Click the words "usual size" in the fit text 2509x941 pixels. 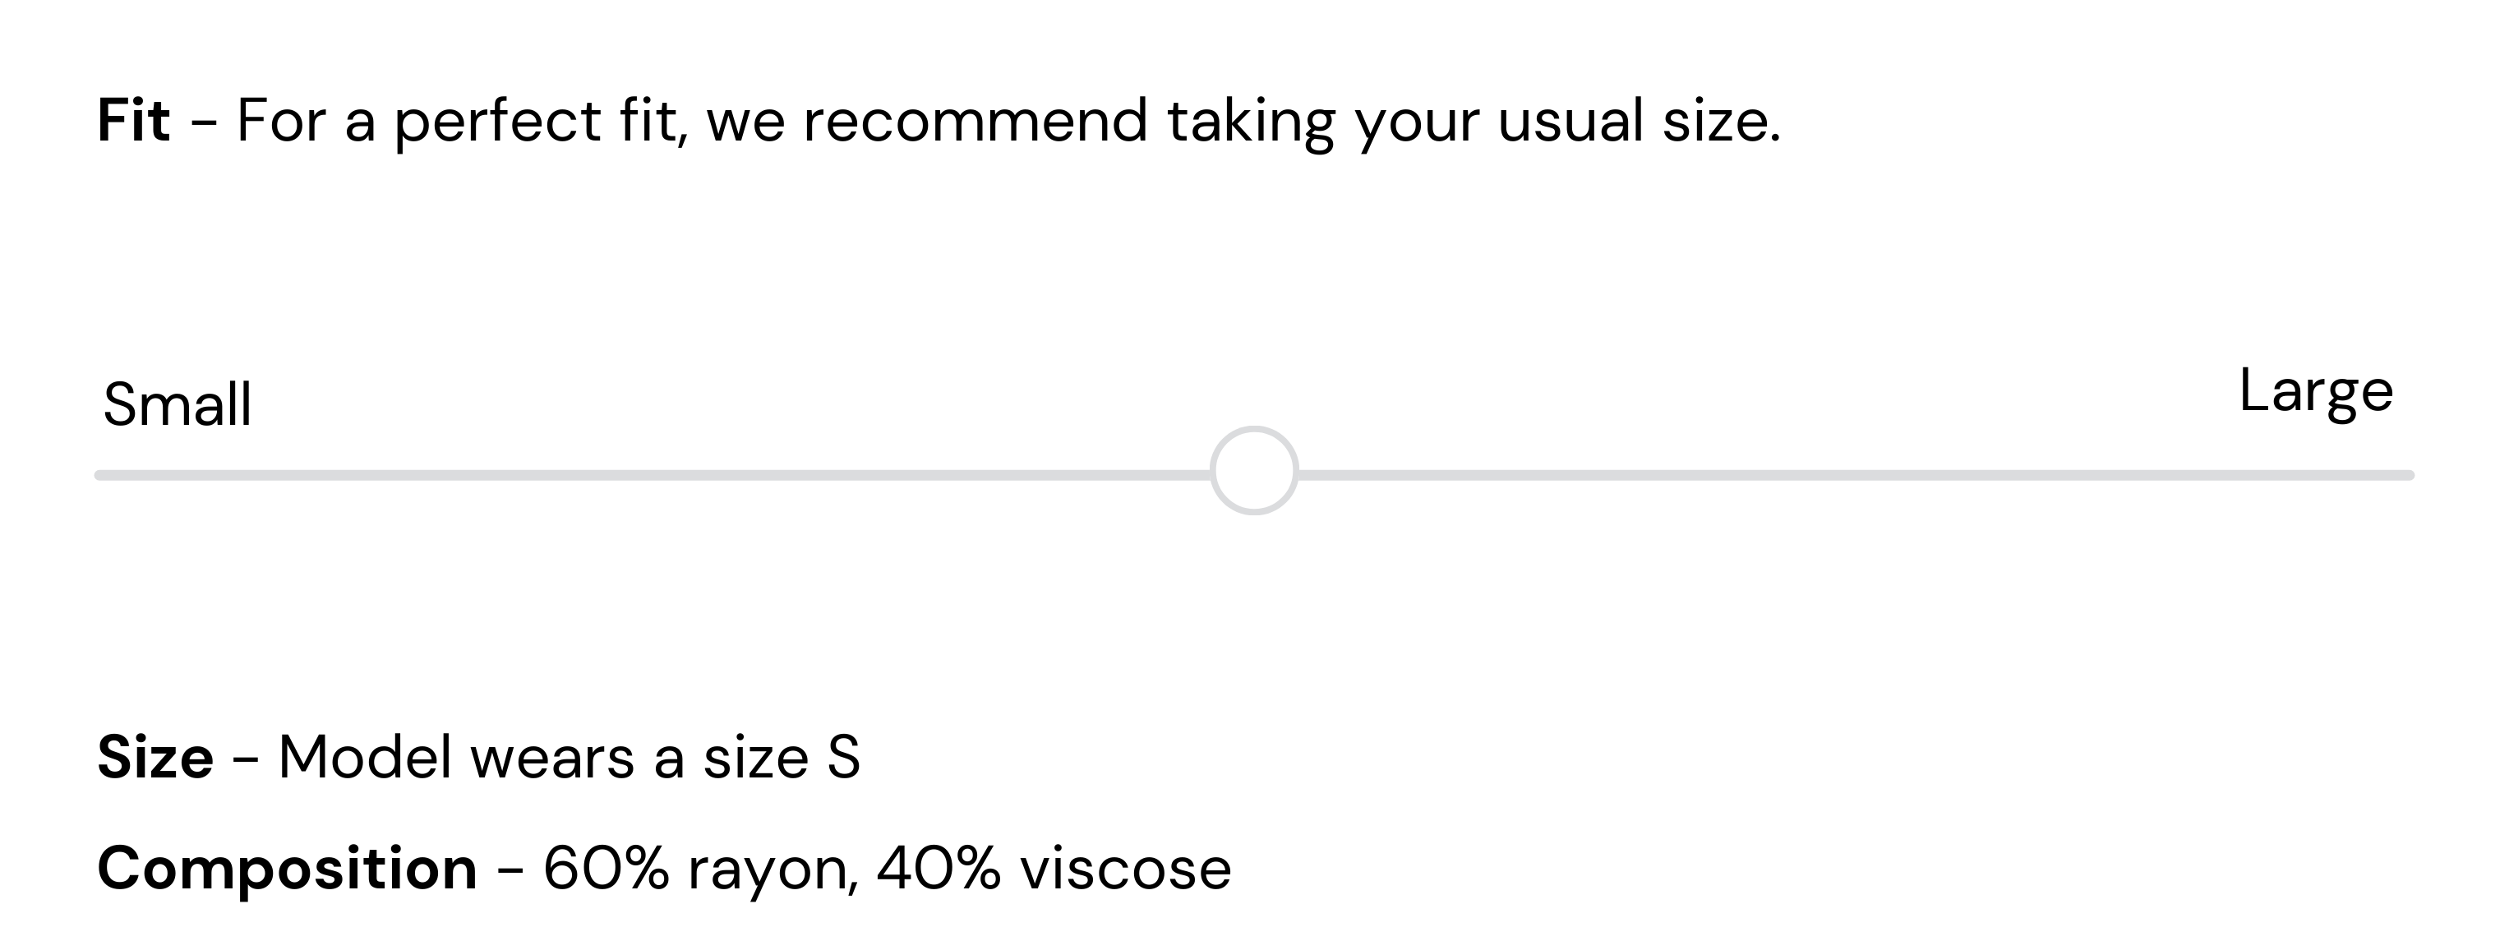[x=1636, y=121]
